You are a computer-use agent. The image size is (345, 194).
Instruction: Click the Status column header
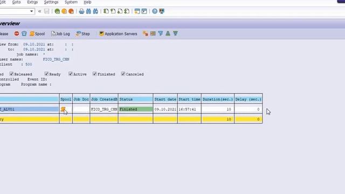(x=135, y=99)
